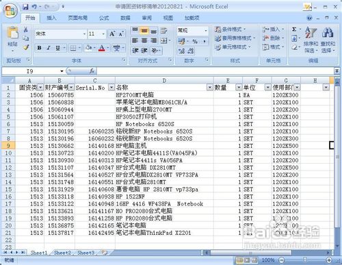
Task: Center text horizontally
Action: click(x=144, y=40)
